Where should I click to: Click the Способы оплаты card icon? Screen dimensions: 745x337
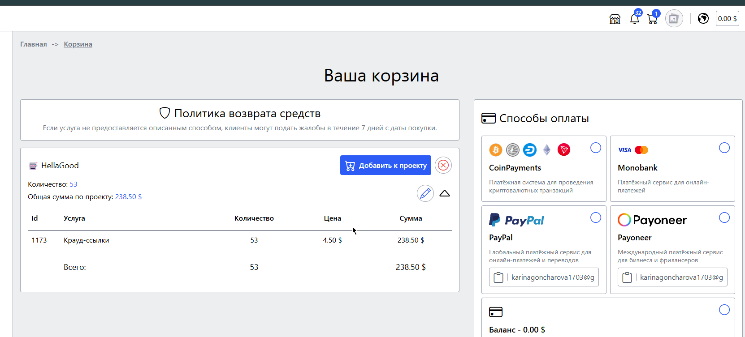pos(489,118)
